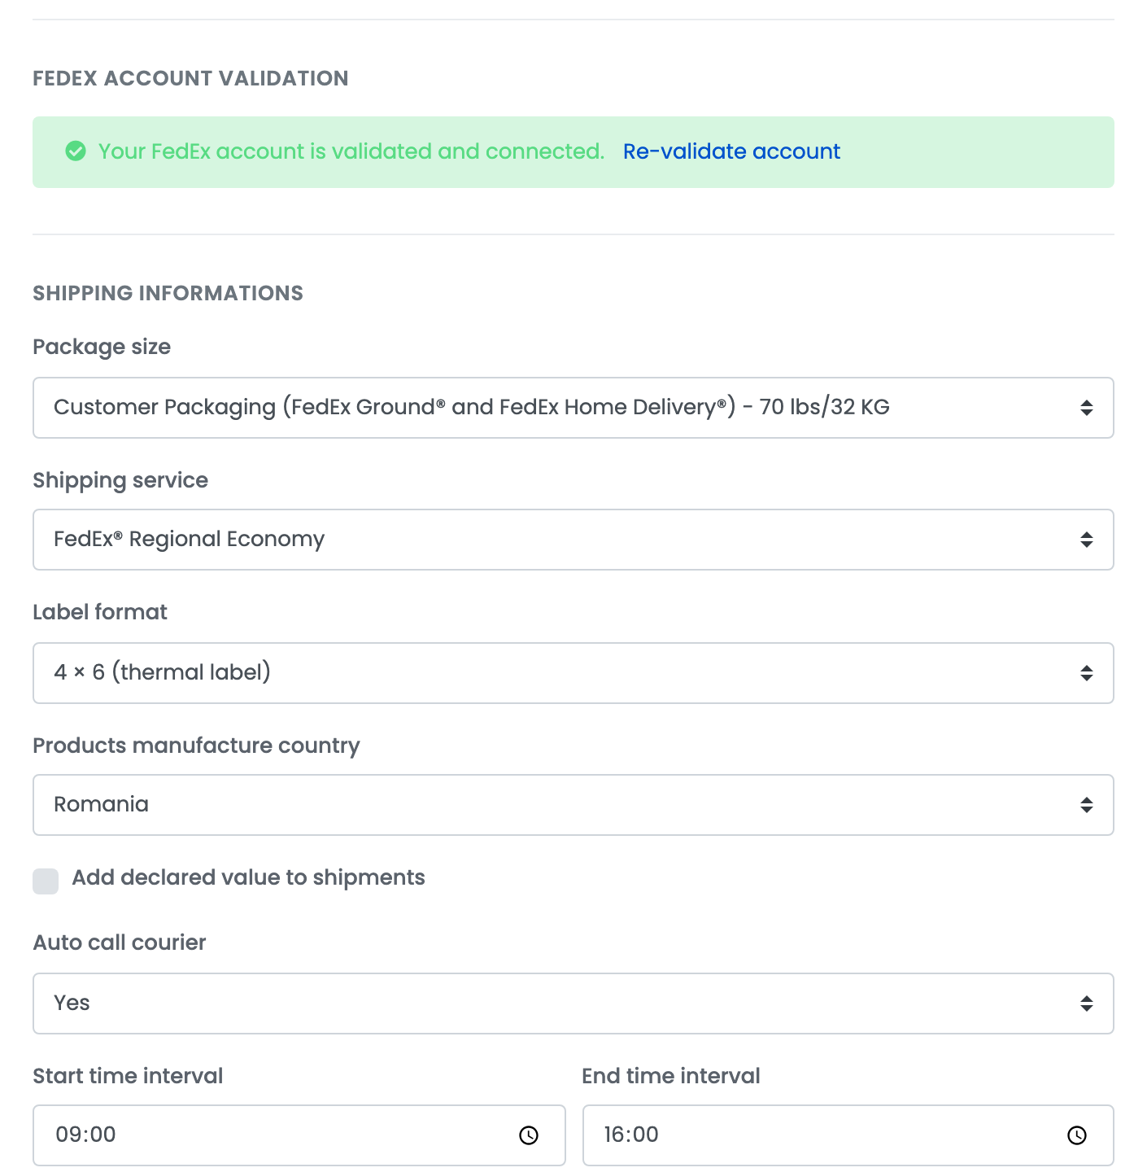Open the Label format dropdown
Image resolution: width=1147 pixels, height=1172 pixels.
[573, 673]
